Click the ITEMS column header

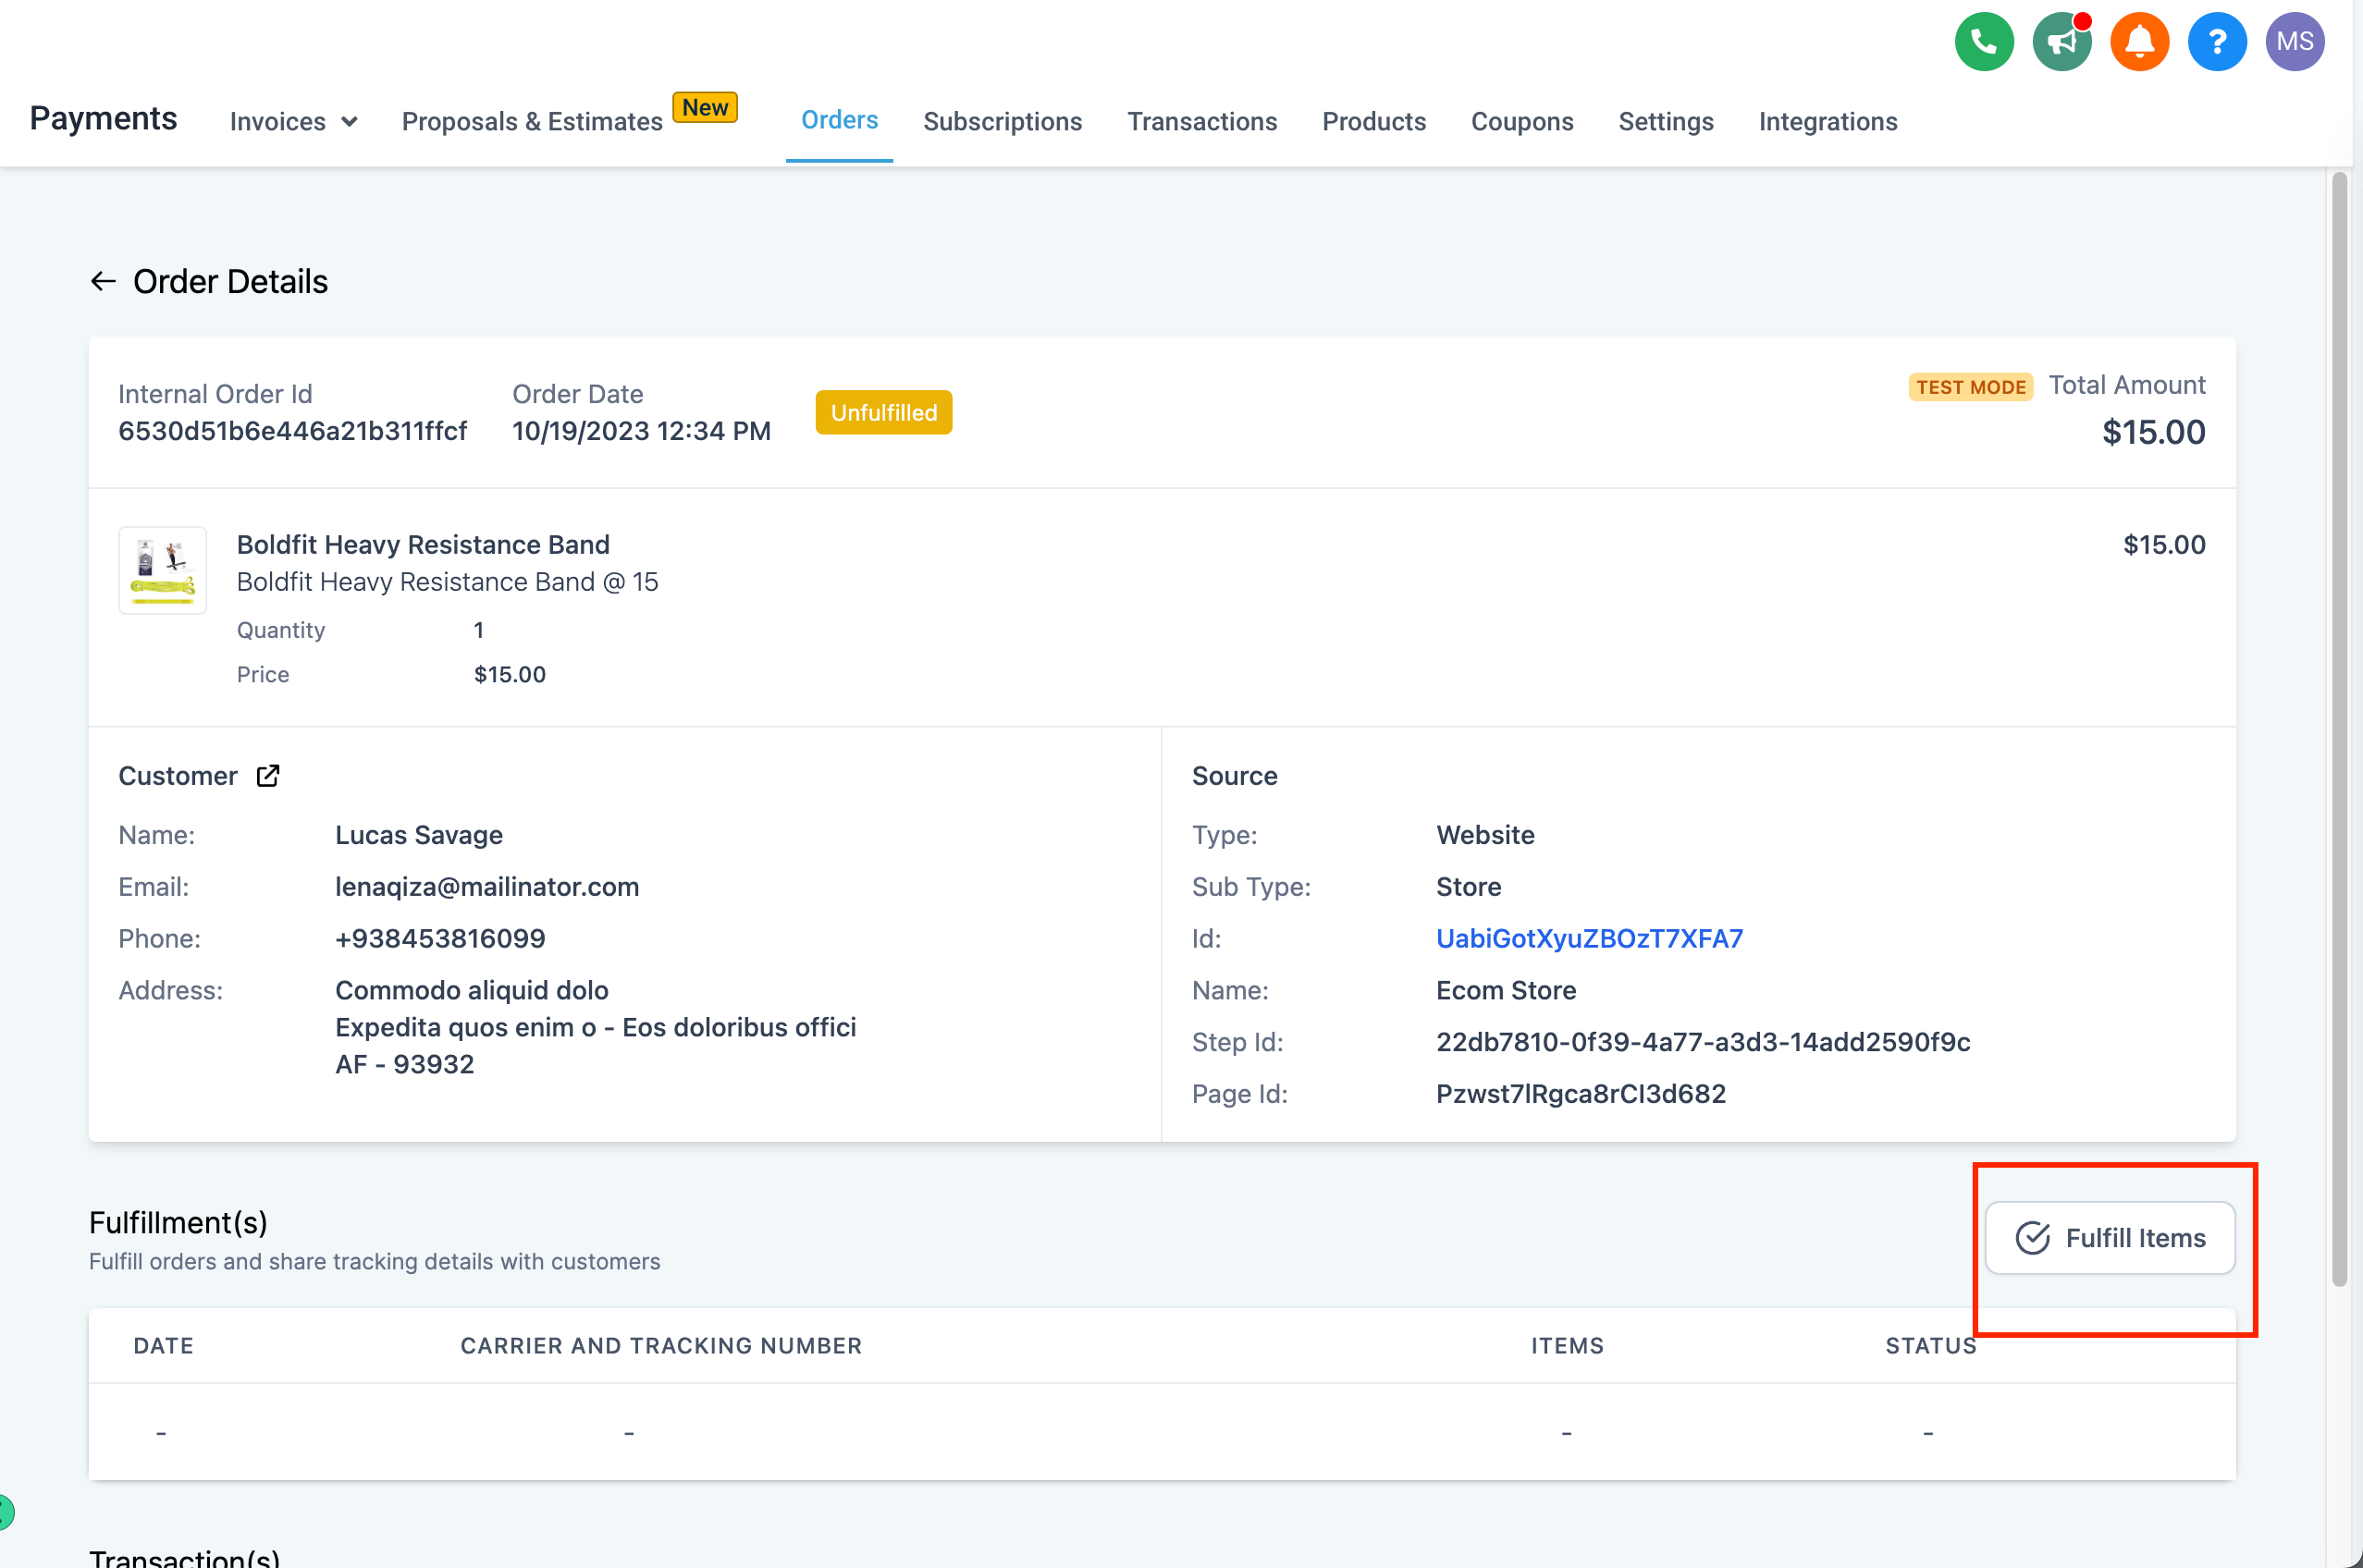click(1567, 1346)
